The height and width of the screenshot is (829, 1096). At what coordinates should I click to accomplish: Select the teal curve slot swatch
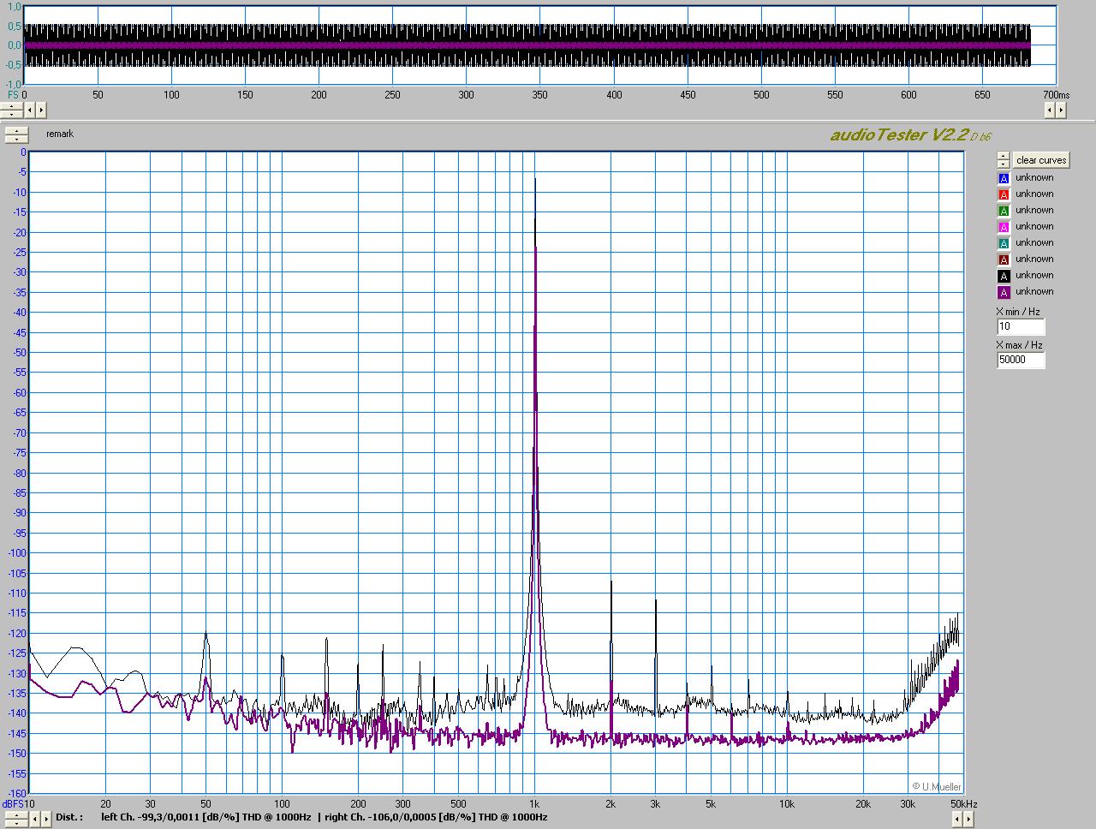(x=1004, y=243)
